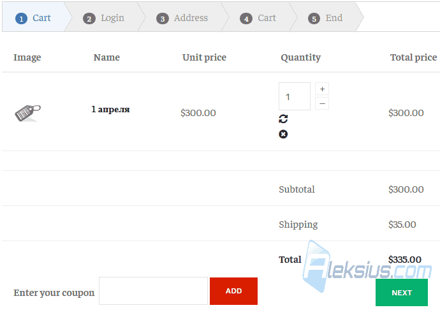
Task: Focus the coupon code input field
Action: (x=153, y=291)
